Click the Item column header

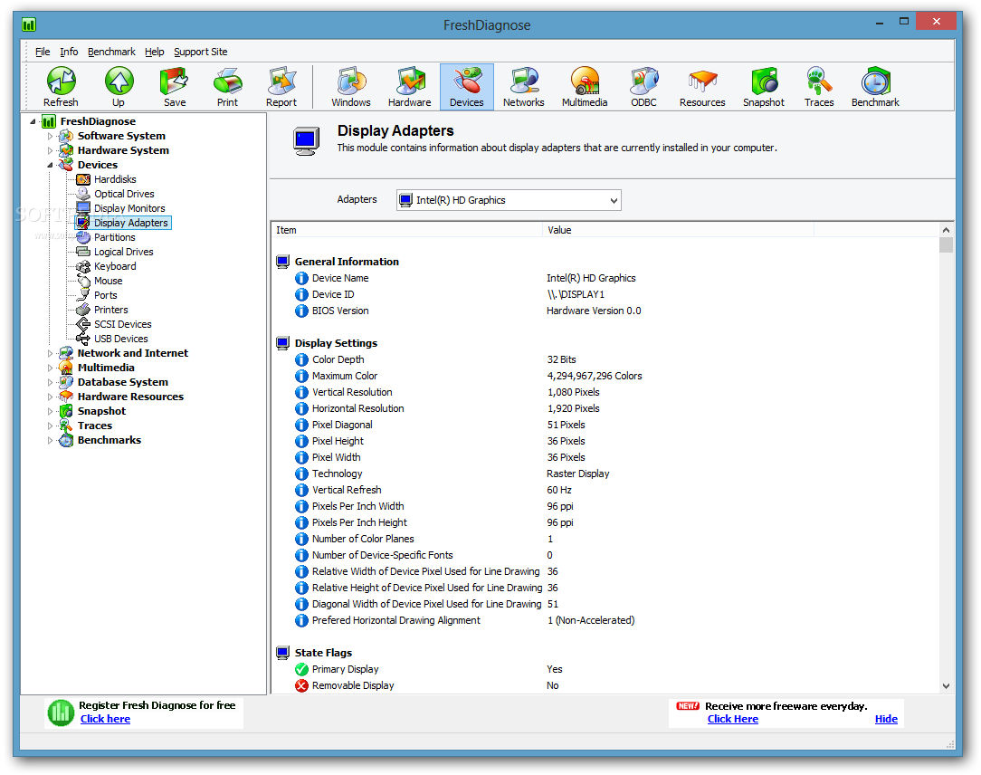tap(407, 230)
